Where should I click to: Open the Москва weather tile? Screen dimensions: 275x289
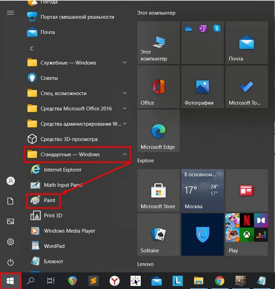[x=202, y=191]
